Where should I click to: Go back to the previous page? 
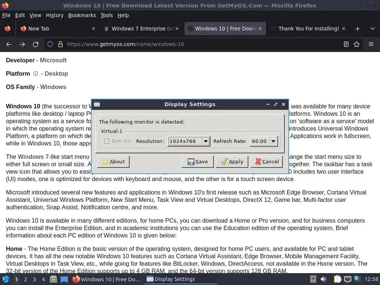point(9,45)
